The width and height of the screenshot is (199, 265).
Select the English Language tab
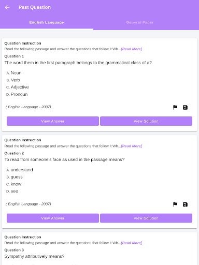(x=47, y=22)
